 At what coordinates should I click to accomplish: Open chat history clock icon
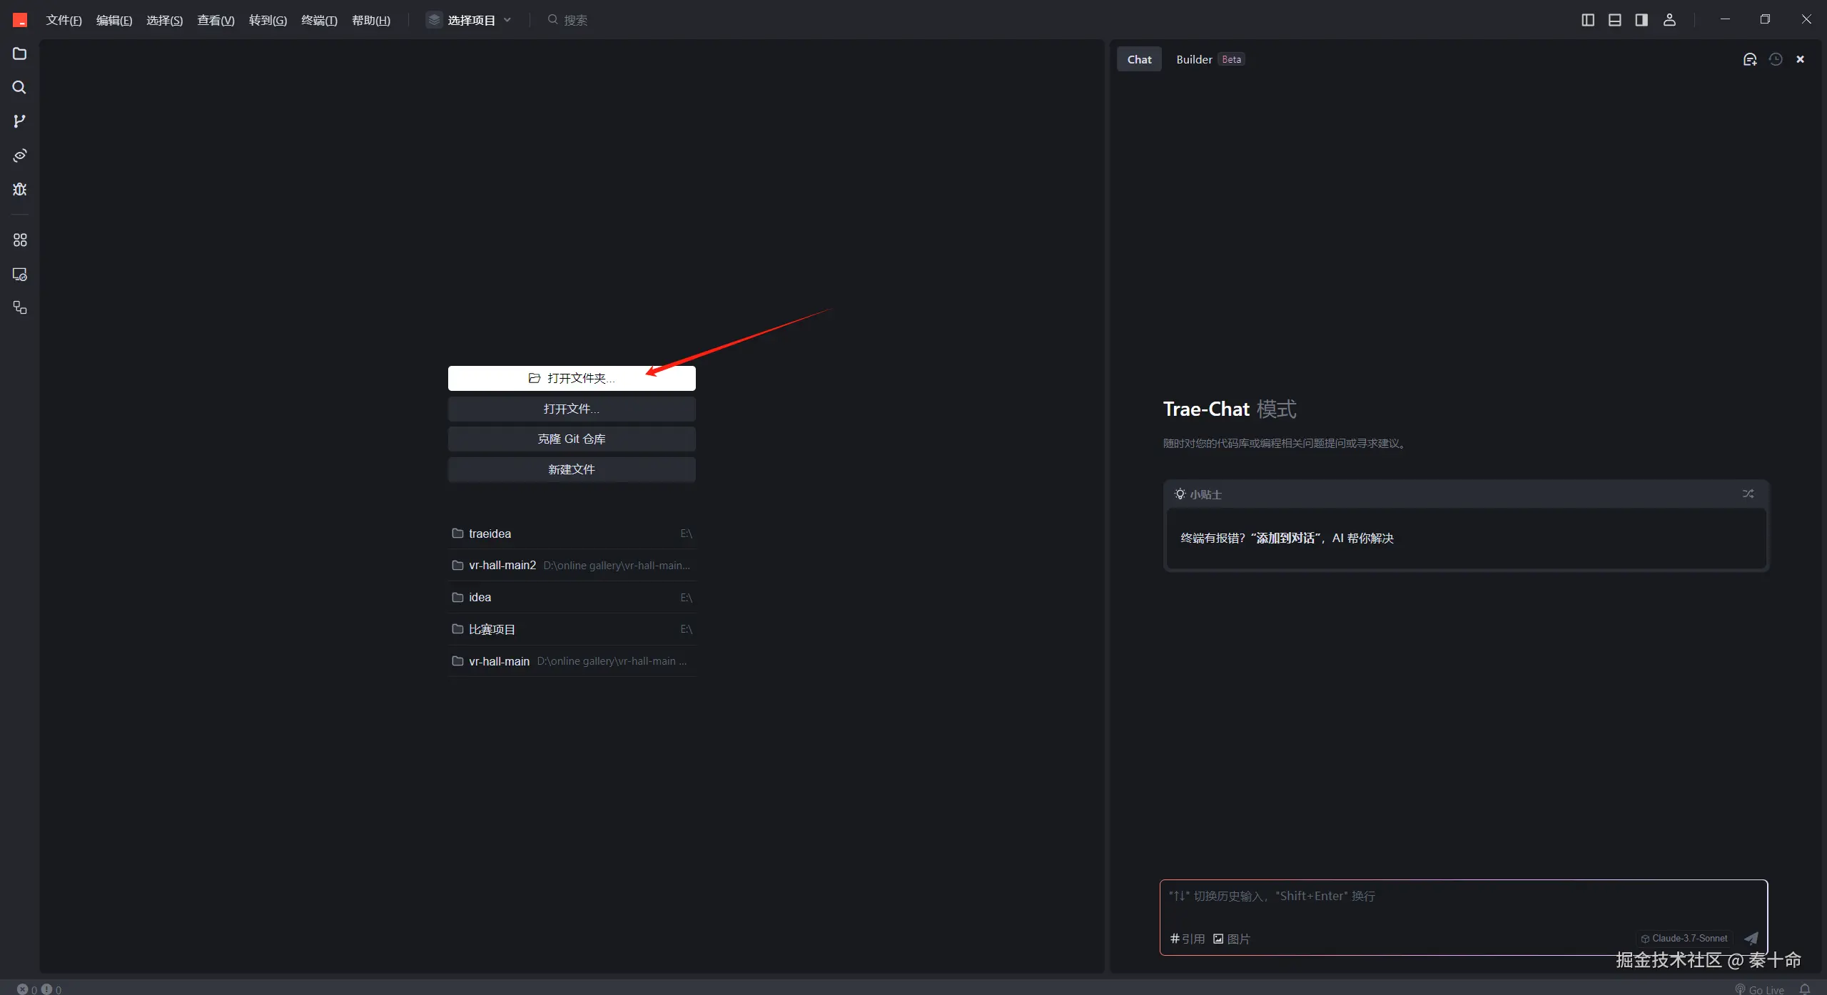click(x=1776, y=60)
